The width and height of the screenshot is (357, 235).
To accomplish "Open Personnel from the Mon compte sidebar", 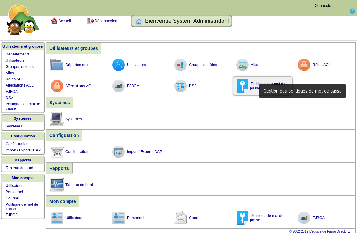I will 14,192.
